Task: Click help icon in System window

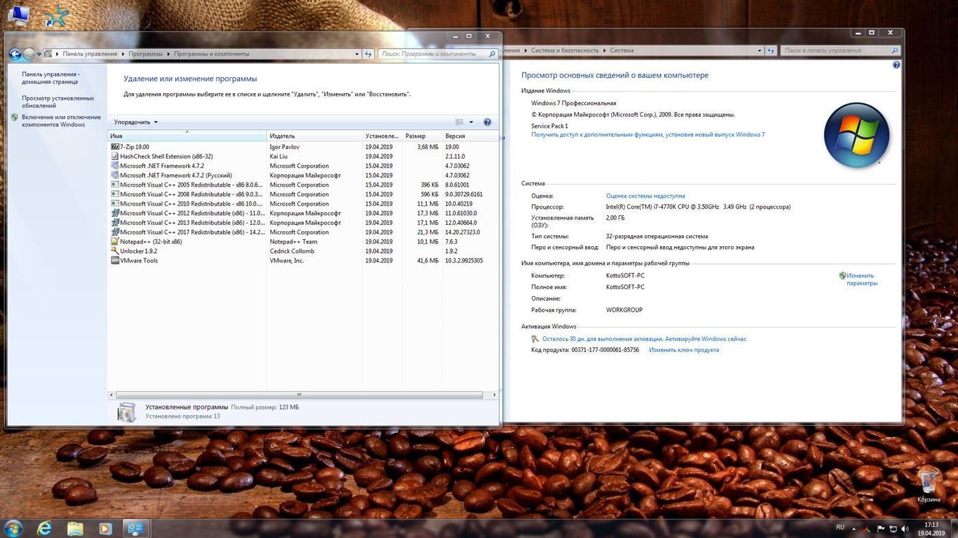Action: pos(896,65)
